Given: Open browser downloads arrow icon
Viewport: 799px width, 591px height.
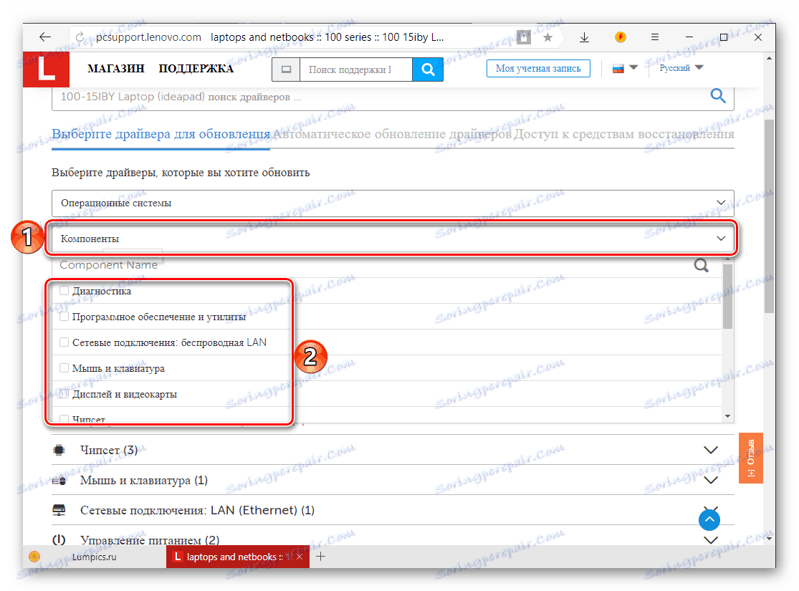Looking at the screenshot, I should pos(585,37).
